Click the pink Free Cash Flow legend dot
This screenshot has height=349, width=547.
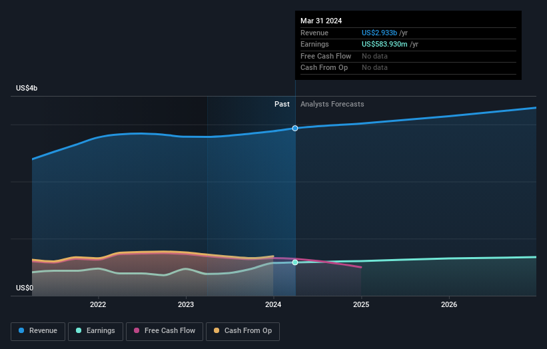[137, 330]
